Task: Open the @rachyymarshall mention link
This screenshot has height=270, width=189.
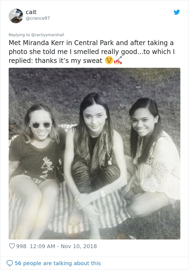Action: [x=48, y=35]
